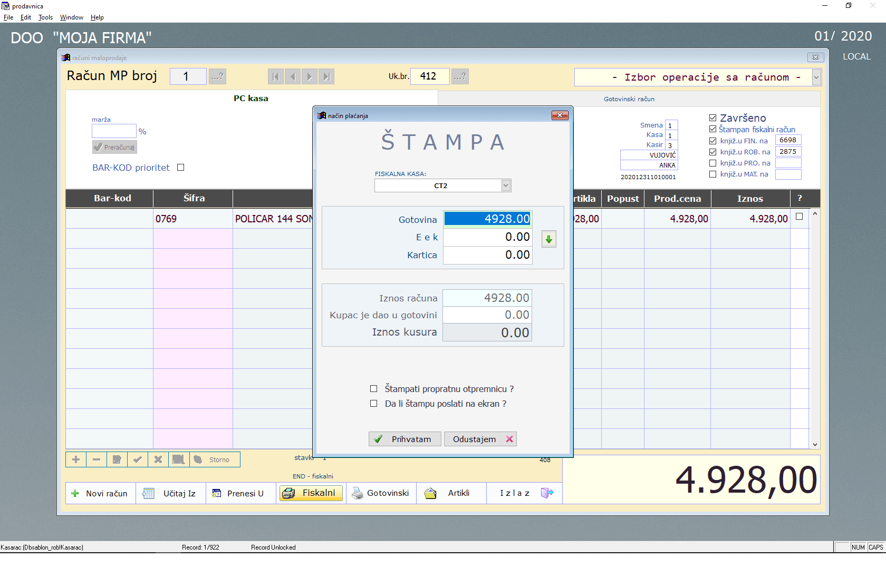Image resolution: width=886 pixels, height=568 pixels.
Task: Open Izbor operacije sa računom dropdown
Action: [x=816, y=77]
